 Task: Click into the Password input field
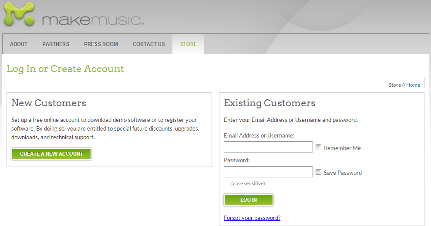268,172
